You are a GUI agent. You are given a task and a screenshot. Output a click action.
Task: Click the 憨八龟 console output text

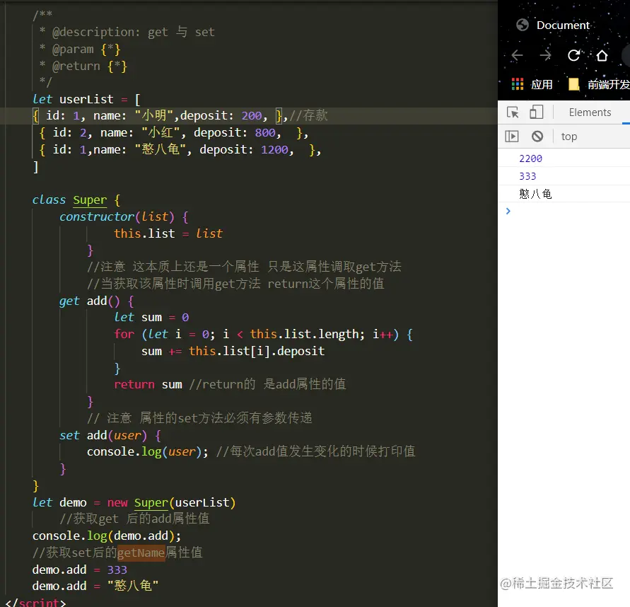pos(534,193)
